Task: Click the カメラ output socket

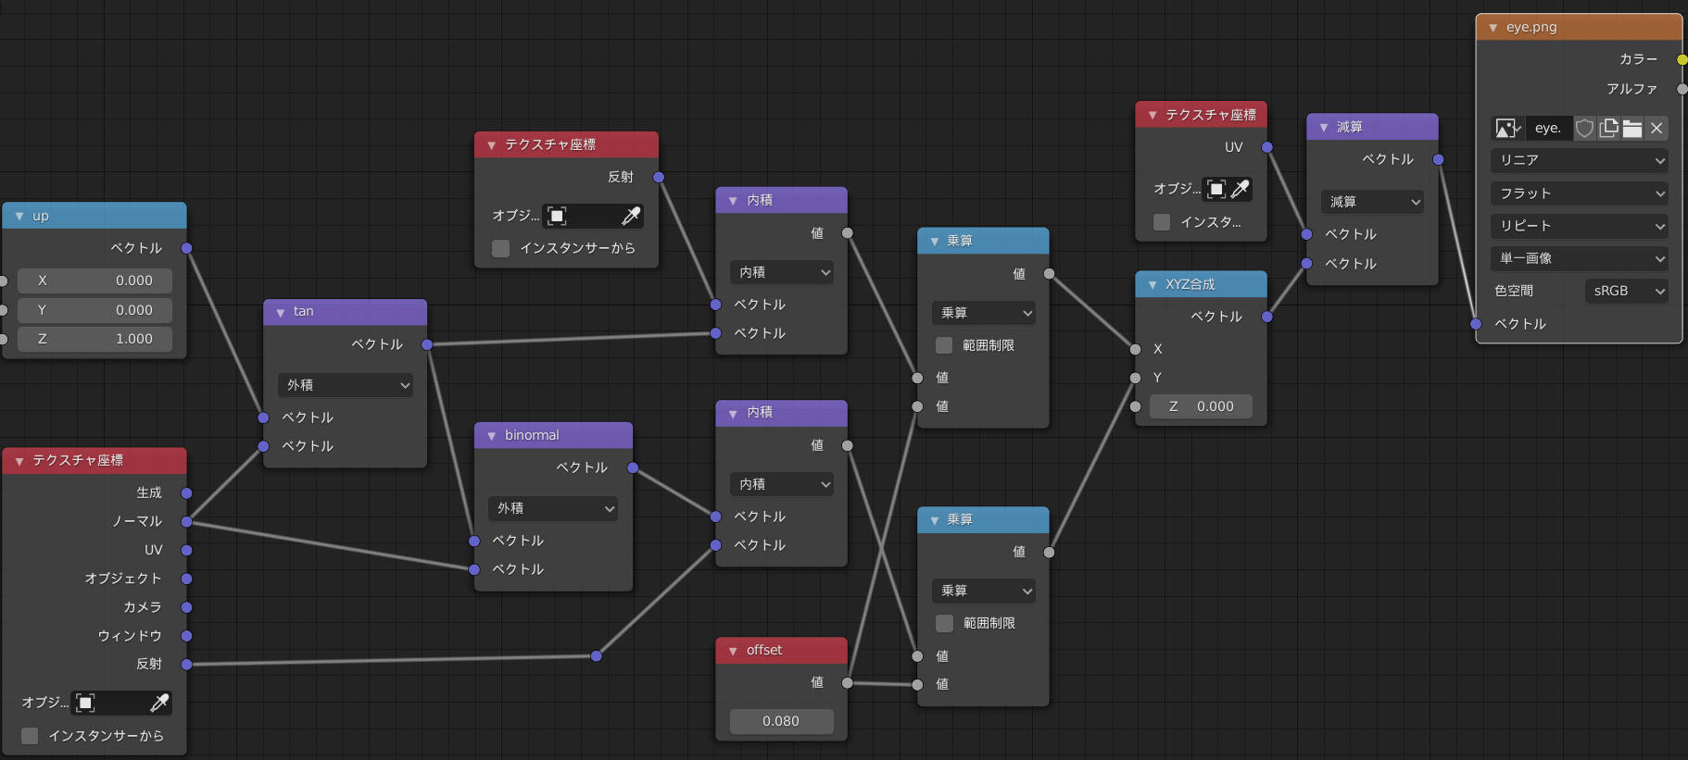Action: tap(186, 607)
